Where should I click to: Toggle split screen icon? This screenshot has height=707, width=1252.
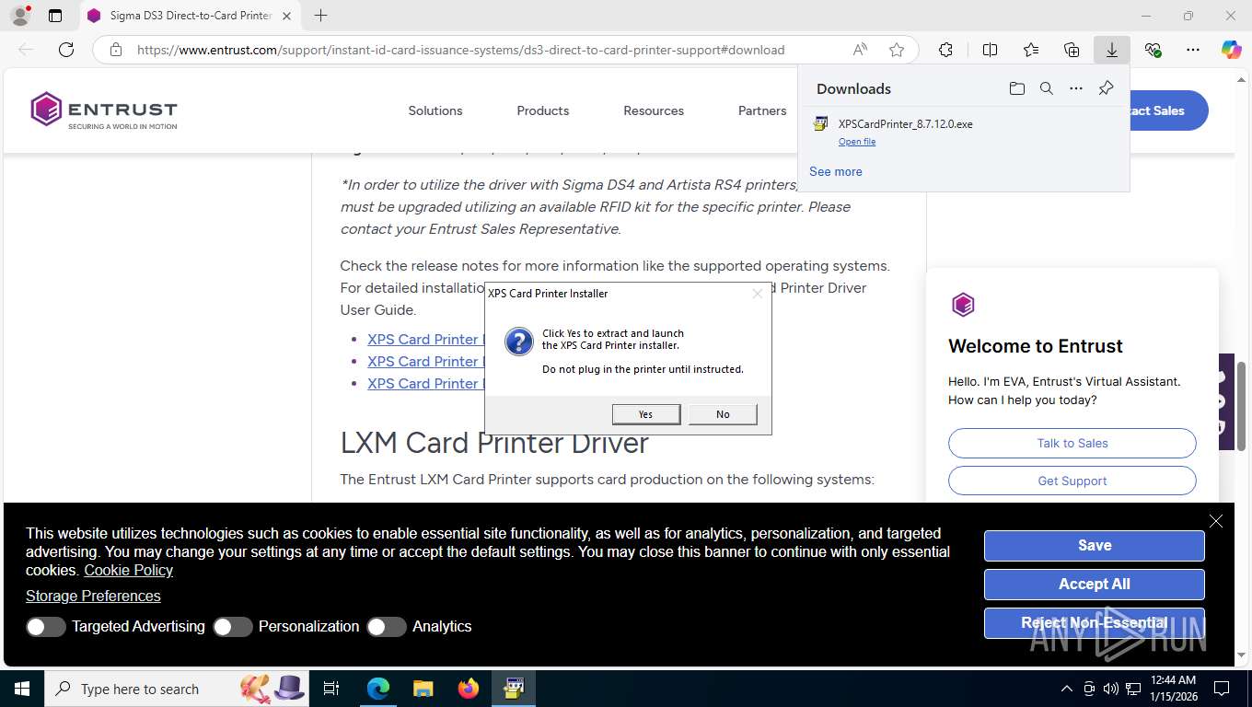(x=990, y=50)
